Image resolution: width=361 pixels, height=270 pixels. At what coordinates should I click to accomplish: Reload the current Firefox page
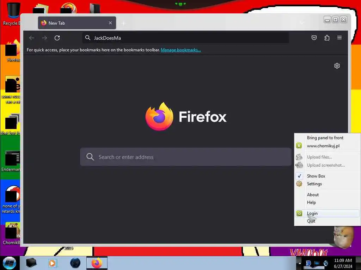click(x=57, y=38)
